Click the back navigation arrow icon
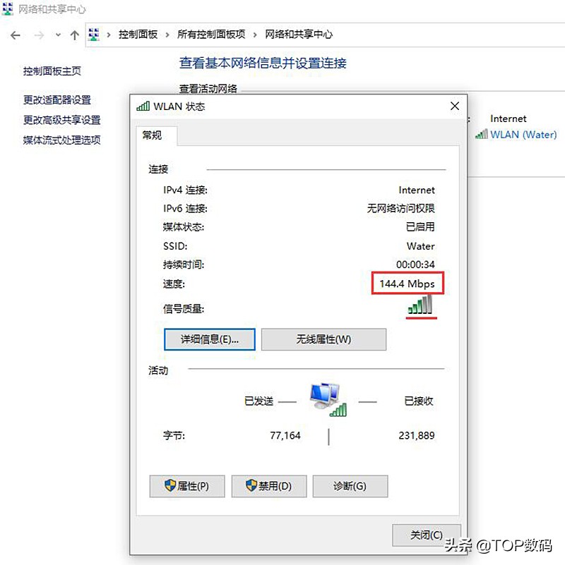This screenshot has width=565, height=565. 15,34
